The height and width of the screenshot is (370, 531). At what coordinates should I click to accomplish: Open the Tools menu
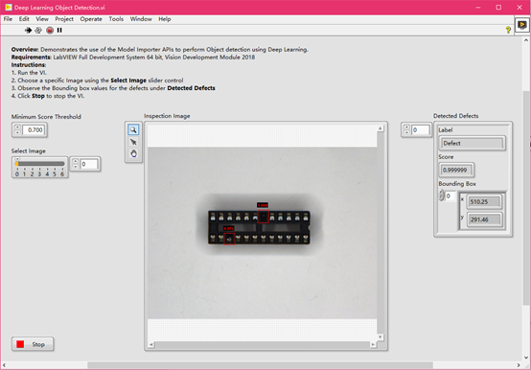(x=116, y=19)
